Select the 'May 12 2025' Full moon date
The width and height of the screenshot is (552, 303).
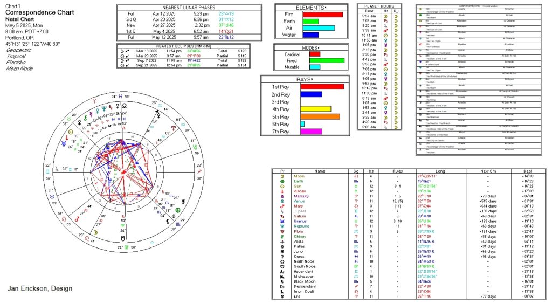[x=164, y=37]
